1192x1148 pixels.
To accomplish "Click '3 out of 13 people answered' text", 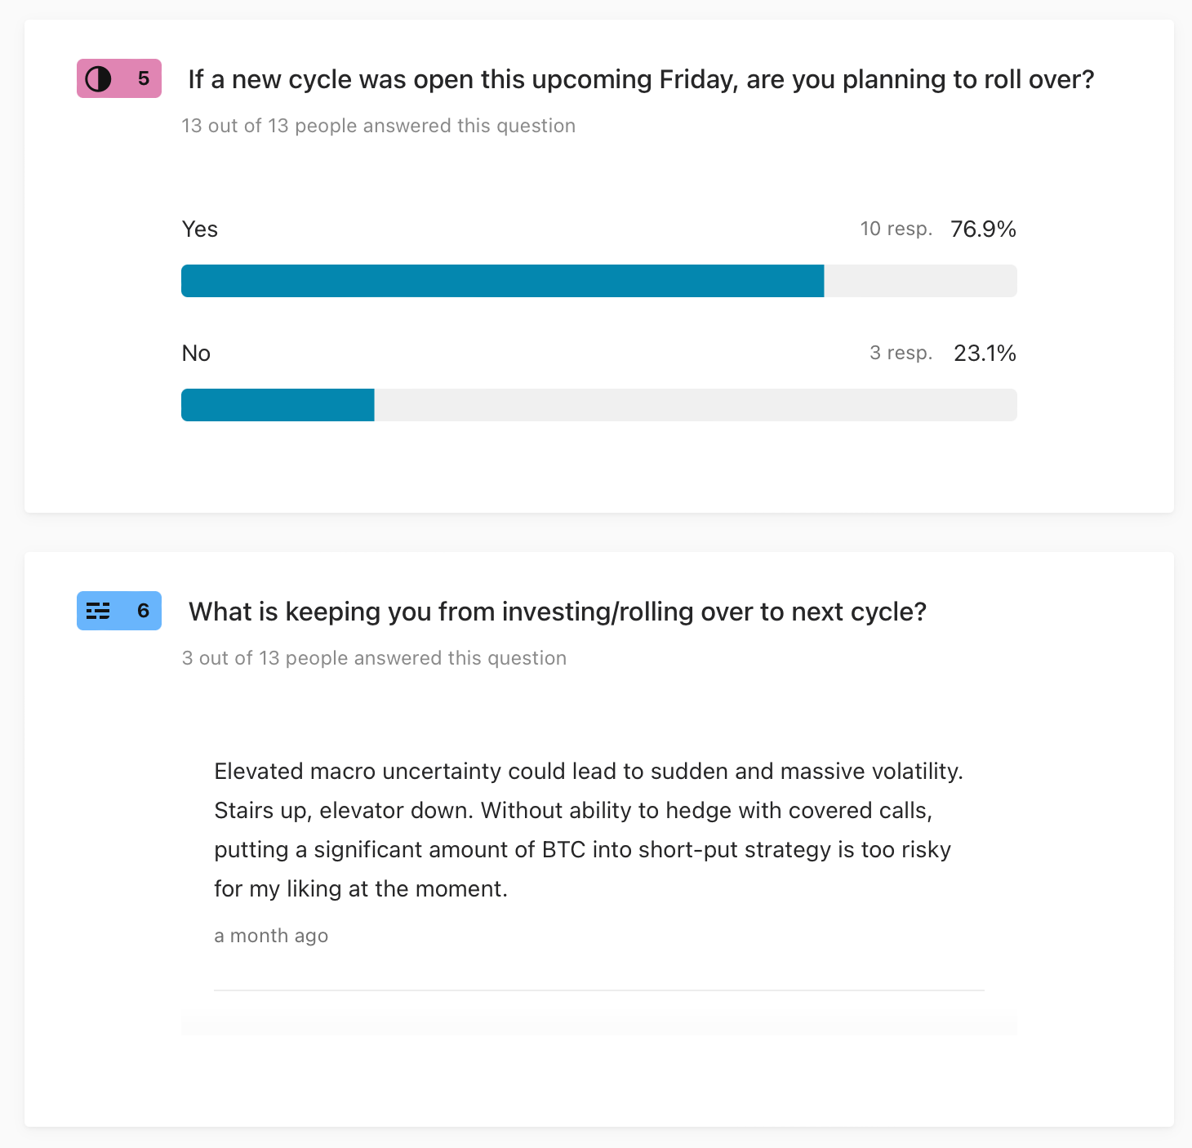I will pyautogui.click(x=374, y=658).
